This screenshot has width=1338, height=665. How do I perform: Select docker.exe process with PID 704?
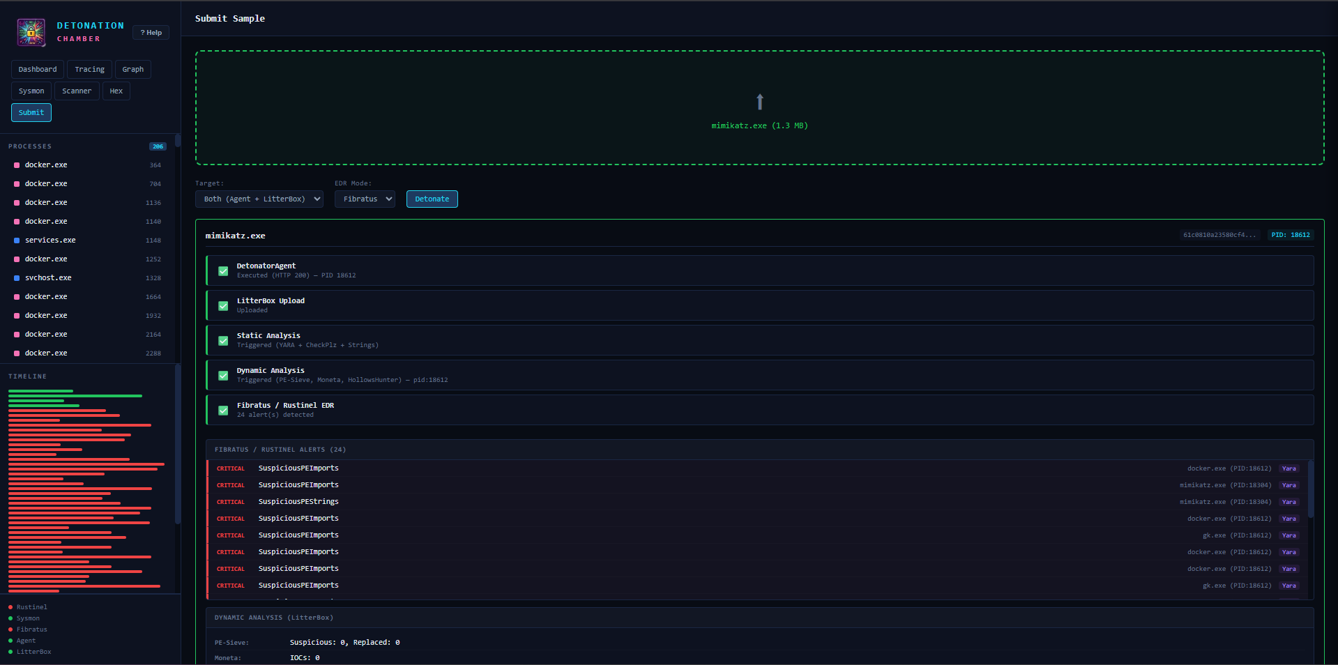[x=87, y=184]
